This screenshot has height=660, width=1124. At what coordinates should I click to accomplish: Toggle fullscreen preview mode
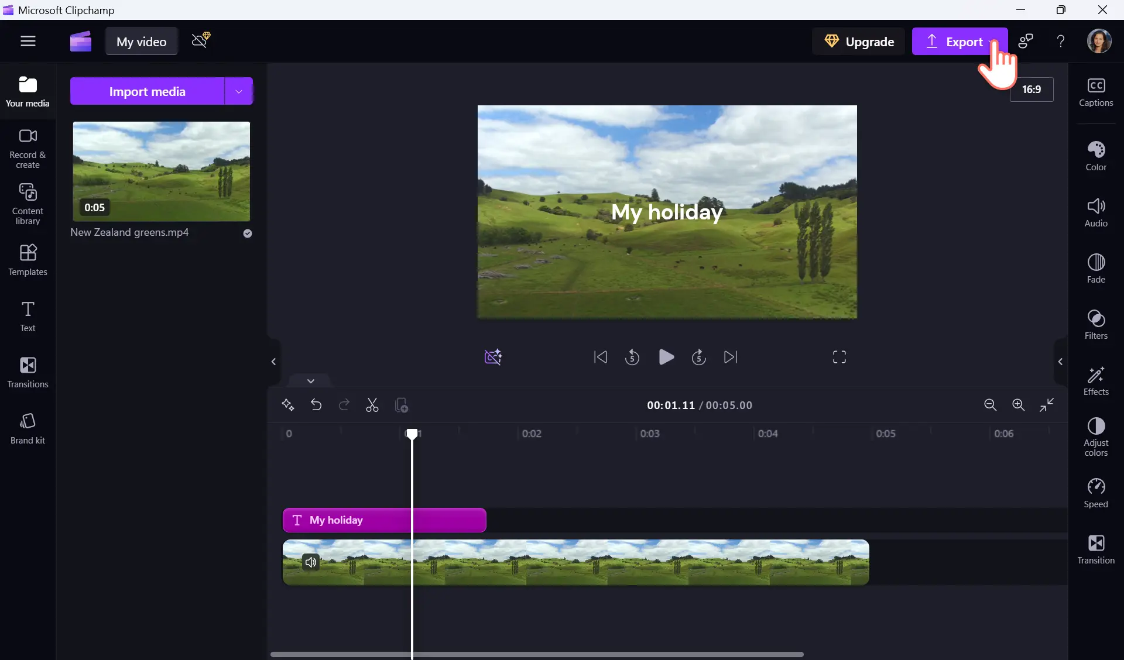coord(839,357)
